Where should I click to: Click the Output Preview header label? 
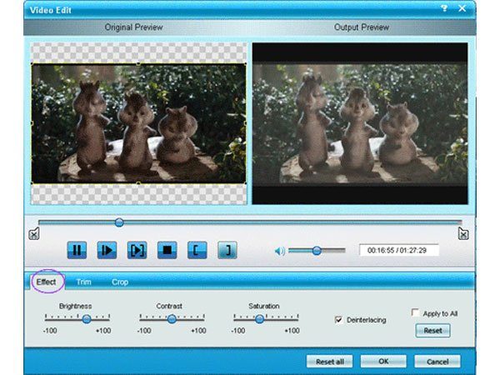[x=362, y=27]
